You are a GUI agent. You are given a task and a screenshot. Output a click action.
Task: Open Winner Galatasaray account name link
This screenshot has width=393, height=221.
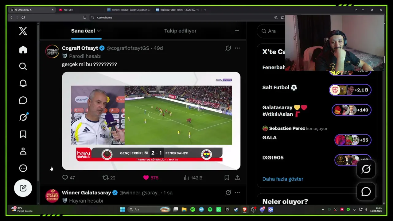pyautogui.click(x=86, y=193)
